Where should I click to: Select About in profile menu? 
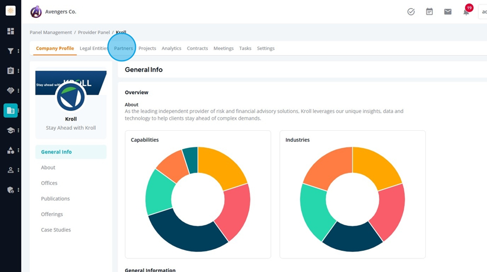point(48,167)
